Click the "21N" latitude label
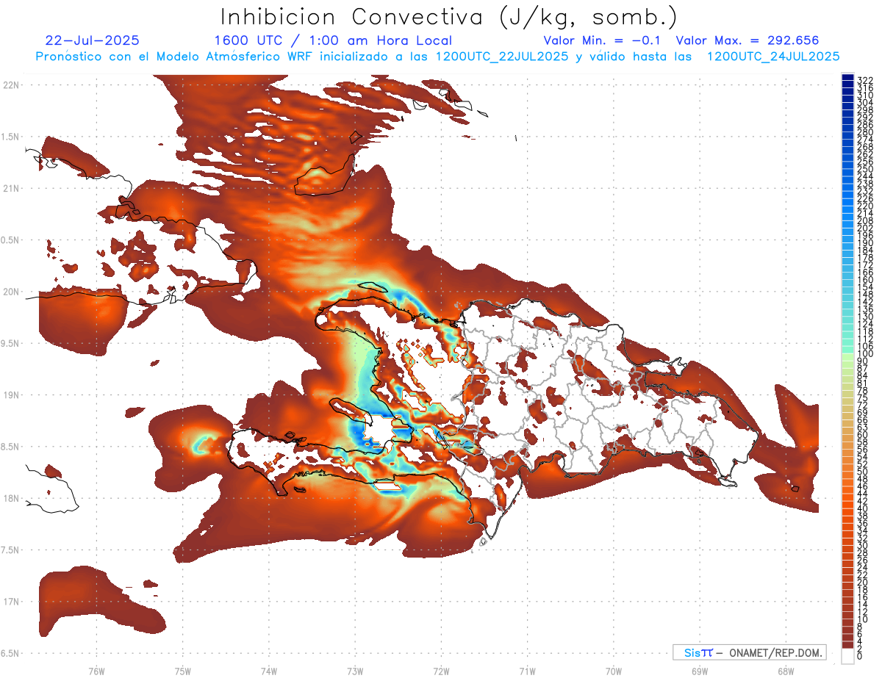Viewport: 882px width, 681px height. (11, 188)
